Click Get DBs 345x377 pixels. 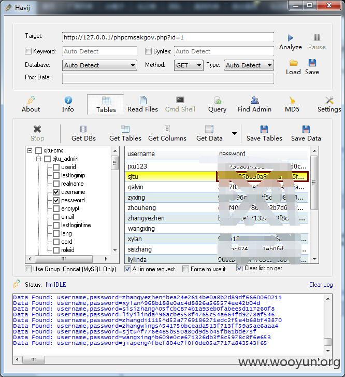(x=83, y=133)
